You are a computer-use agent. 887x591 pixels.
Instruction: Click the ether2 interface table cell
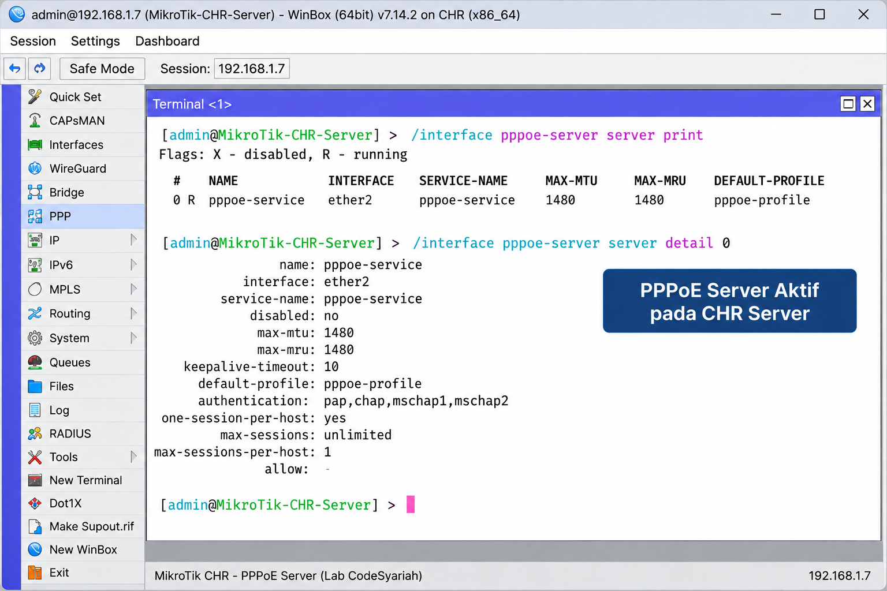tap(350, 200)
